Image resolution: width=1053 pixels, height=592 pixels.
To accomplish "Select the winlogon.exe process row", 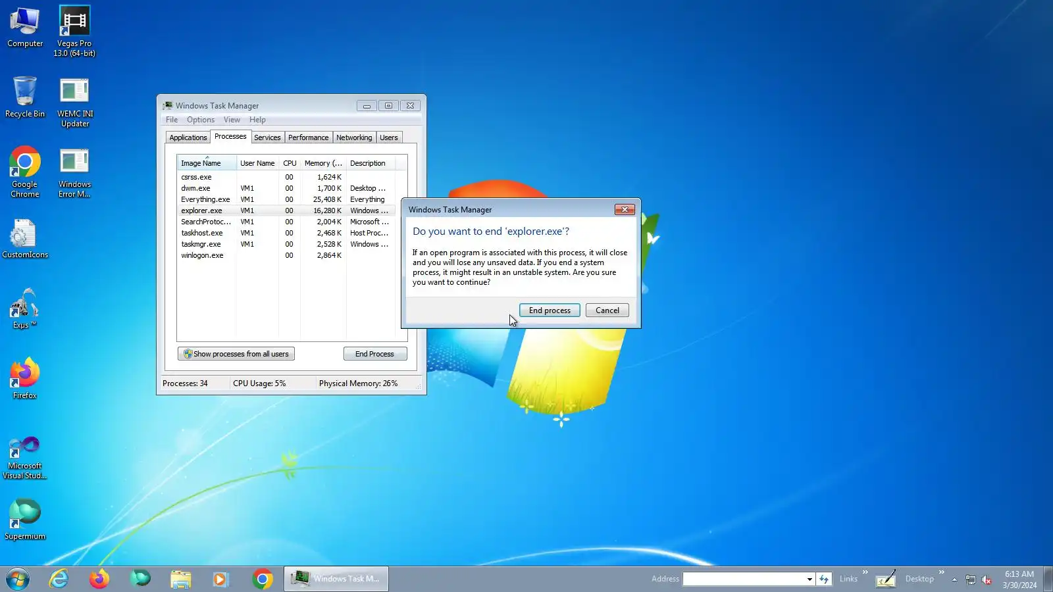I will [286, 255].
